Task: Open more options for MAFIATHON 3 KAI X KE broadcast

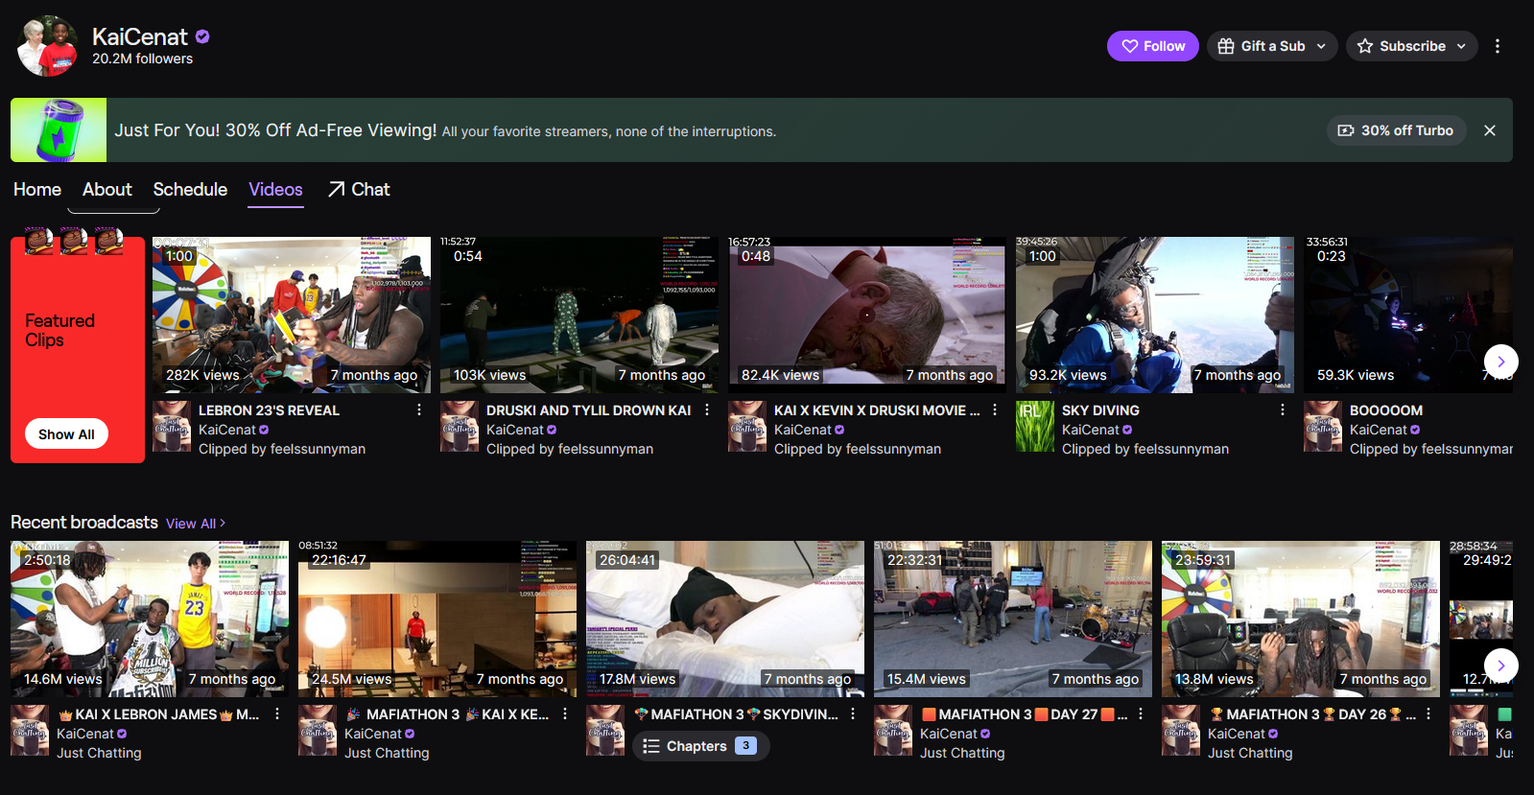Action: pyautogui.click(x=565, y=713)
